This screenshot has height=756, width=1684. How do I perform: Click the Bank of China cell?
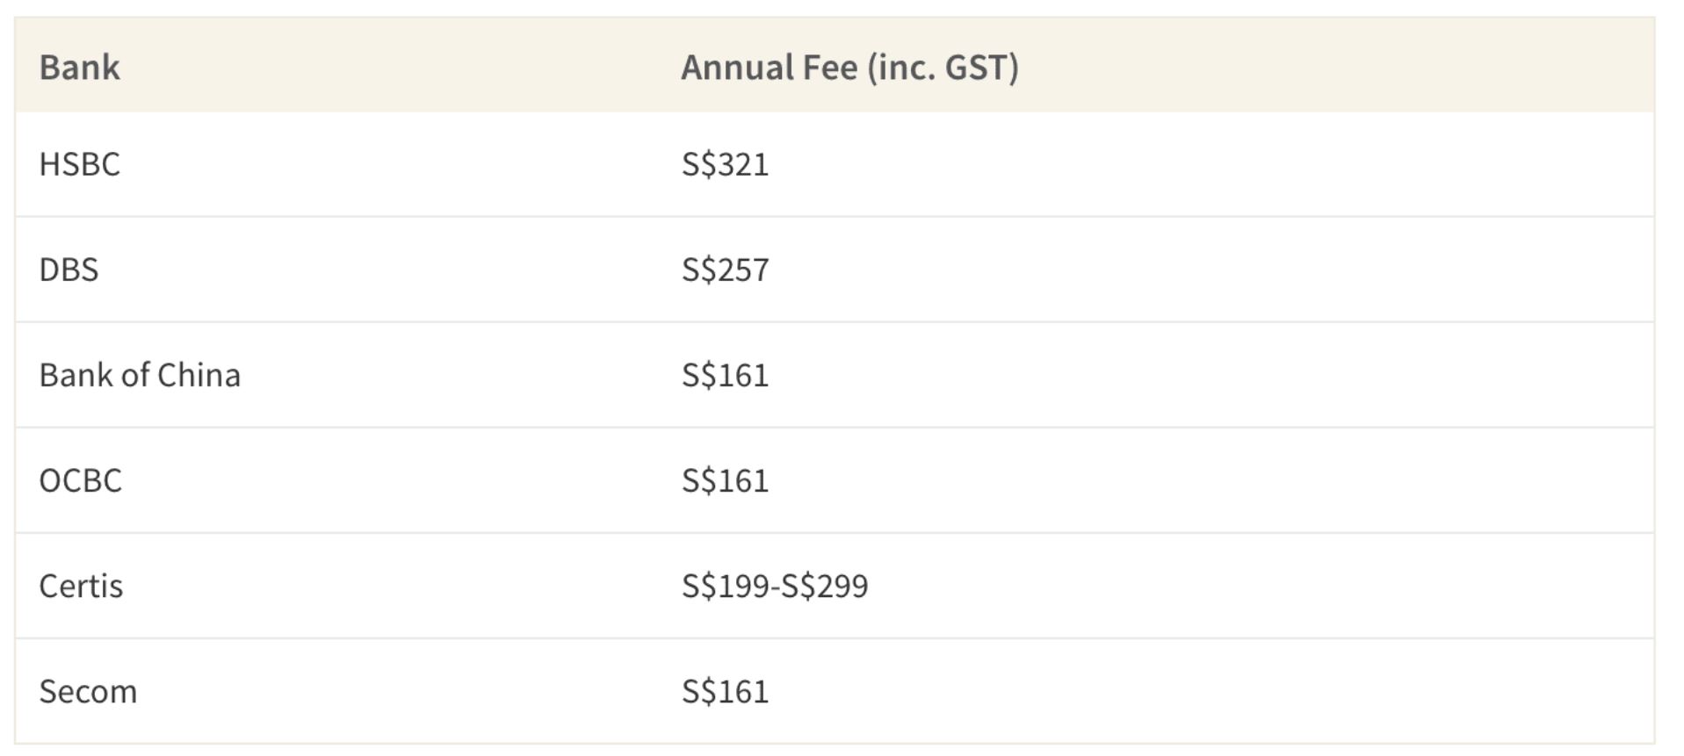tap(140, 375)
